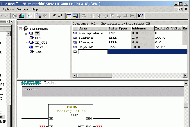Toggle the symbolic representation tag icon

tap(30, 16)
